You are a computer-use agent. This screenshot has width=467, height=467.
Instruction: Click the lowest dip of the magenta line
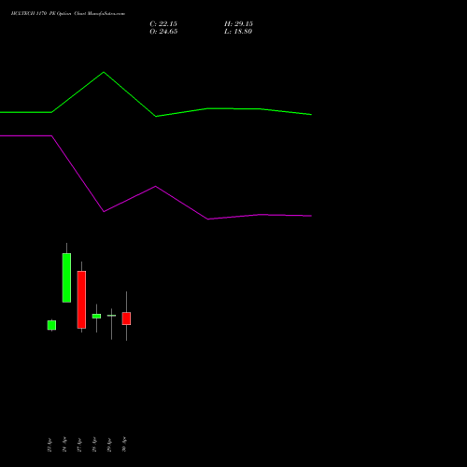pyautogui.click(x=208, y=219)
